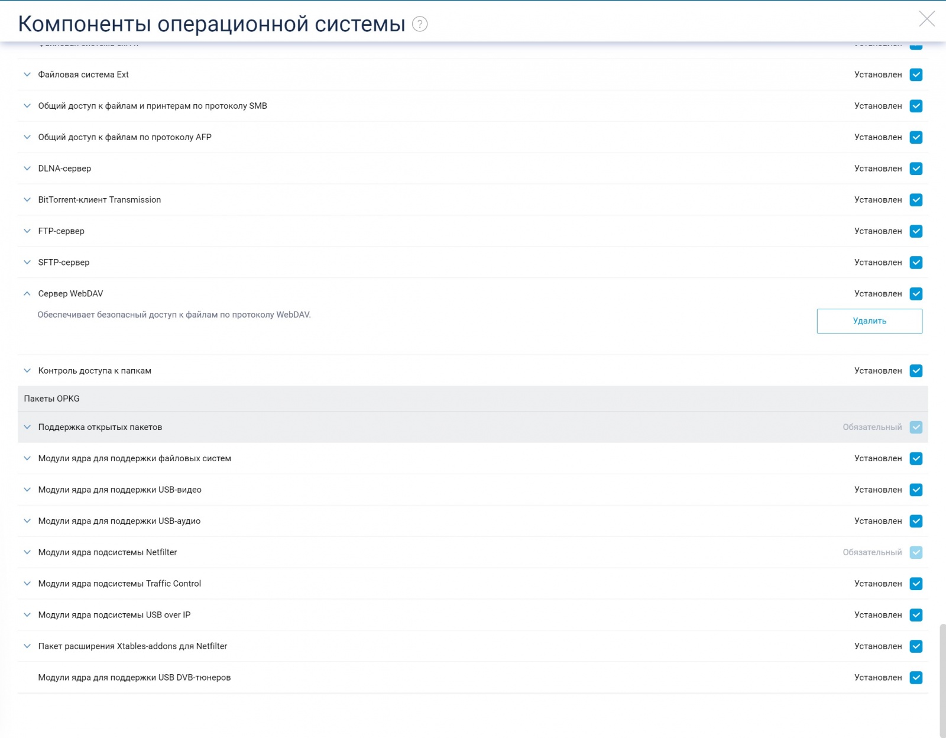Toggle Контроль доступа к папкам checkbox
Viewport: 946px width, 738px height.
pos(916,371)
